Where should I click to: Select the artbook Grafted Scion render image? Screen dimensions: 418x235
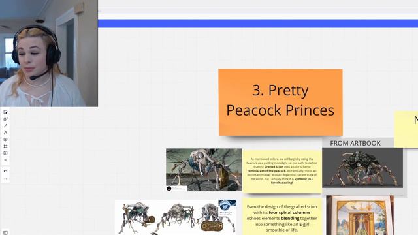coord(362,168)
